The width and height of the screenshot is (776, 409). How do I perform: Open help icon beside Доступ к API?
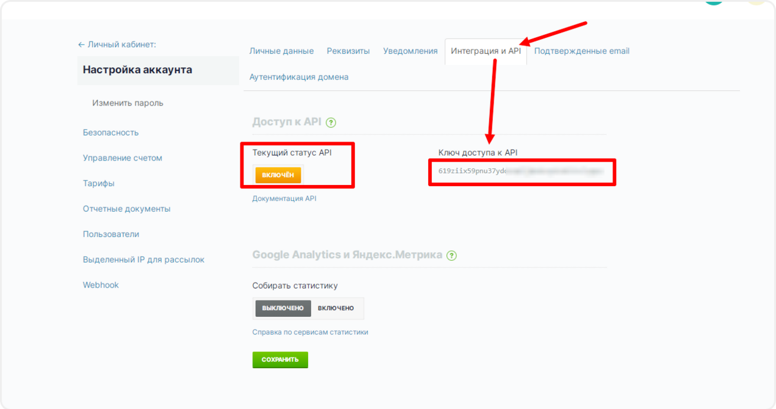pyautogui.click(x=331, y=122)
